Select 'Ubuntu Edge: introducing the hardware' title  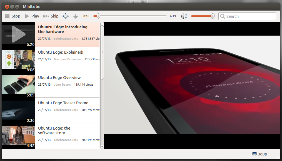point(63,29)
